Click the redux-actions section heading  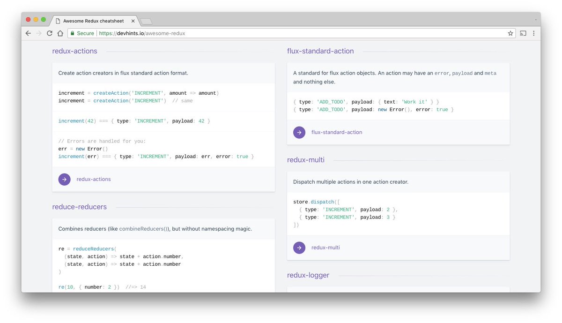[75, 51]
